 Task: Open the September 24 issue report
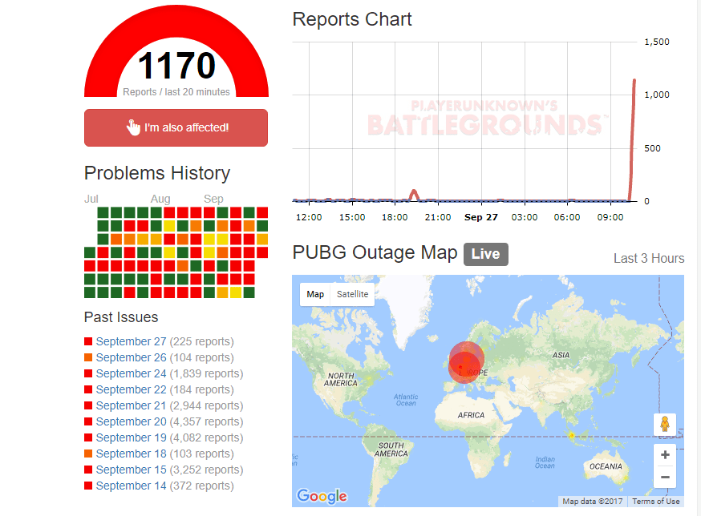pyautogui.click(x=131, y=373)
